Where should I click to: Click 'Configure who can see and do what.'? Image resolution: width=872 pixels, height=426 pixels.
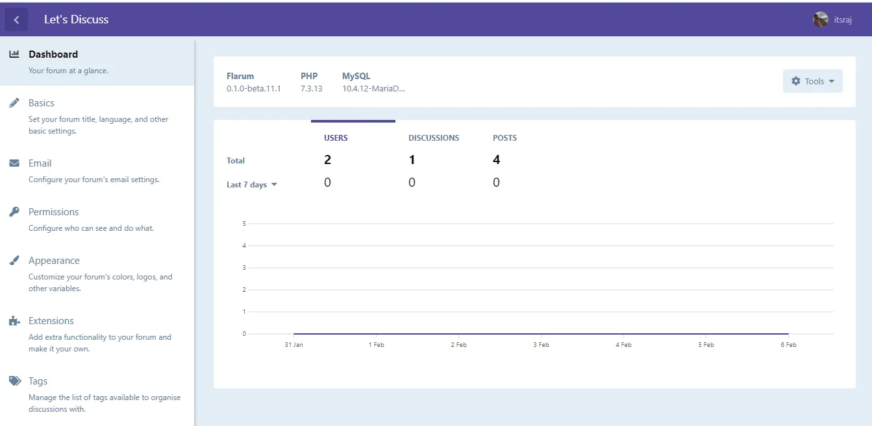[92, 228]
